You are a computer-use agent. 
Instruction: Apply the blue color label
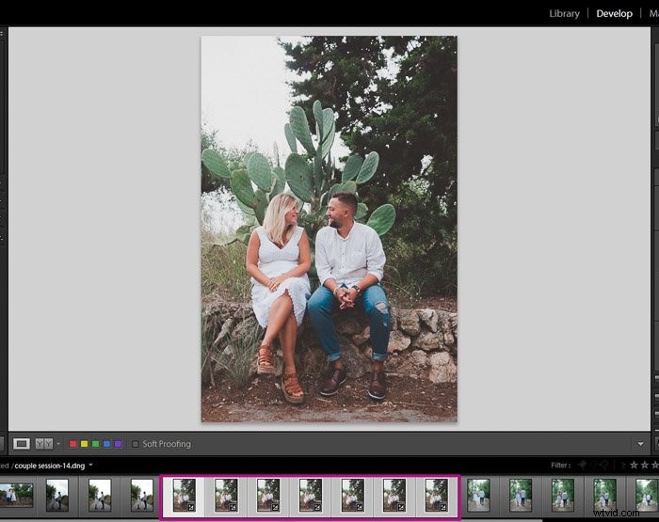(x=106, y=444)
